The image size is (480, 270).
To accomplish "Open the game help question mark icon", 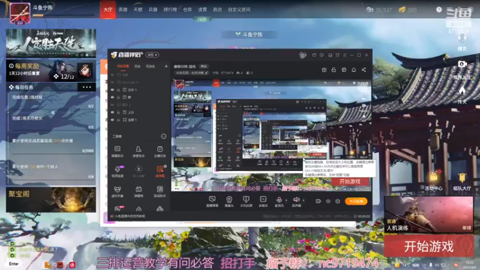I will point(439,10).
